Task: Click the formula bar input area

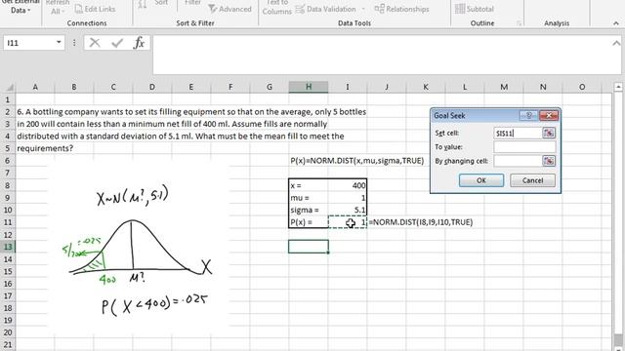Action: (x=382, y=55)
